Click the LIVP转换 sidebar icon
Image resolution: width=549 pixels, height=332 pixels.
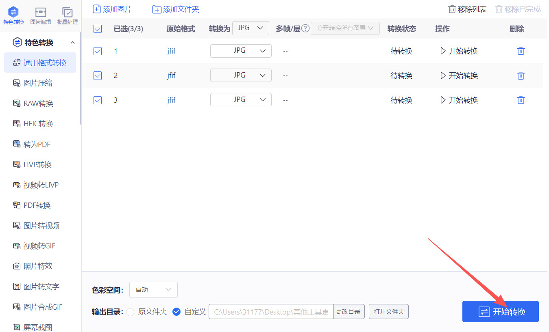17,164
